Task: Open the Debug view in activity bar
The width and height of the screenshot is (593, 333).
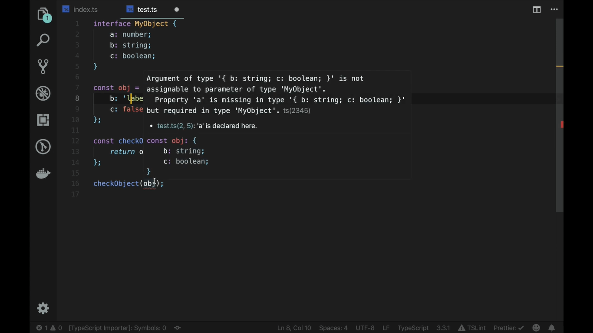Action: [43, 93]
